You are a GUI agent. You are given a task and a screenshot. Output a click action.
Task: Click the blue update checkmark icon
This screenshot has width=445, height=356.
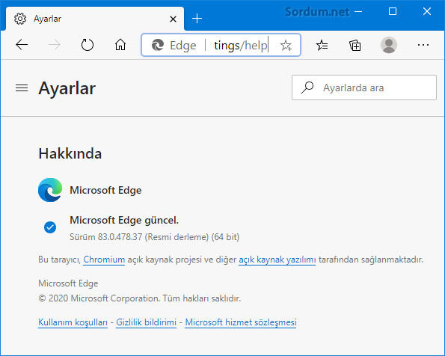point(50,227)
